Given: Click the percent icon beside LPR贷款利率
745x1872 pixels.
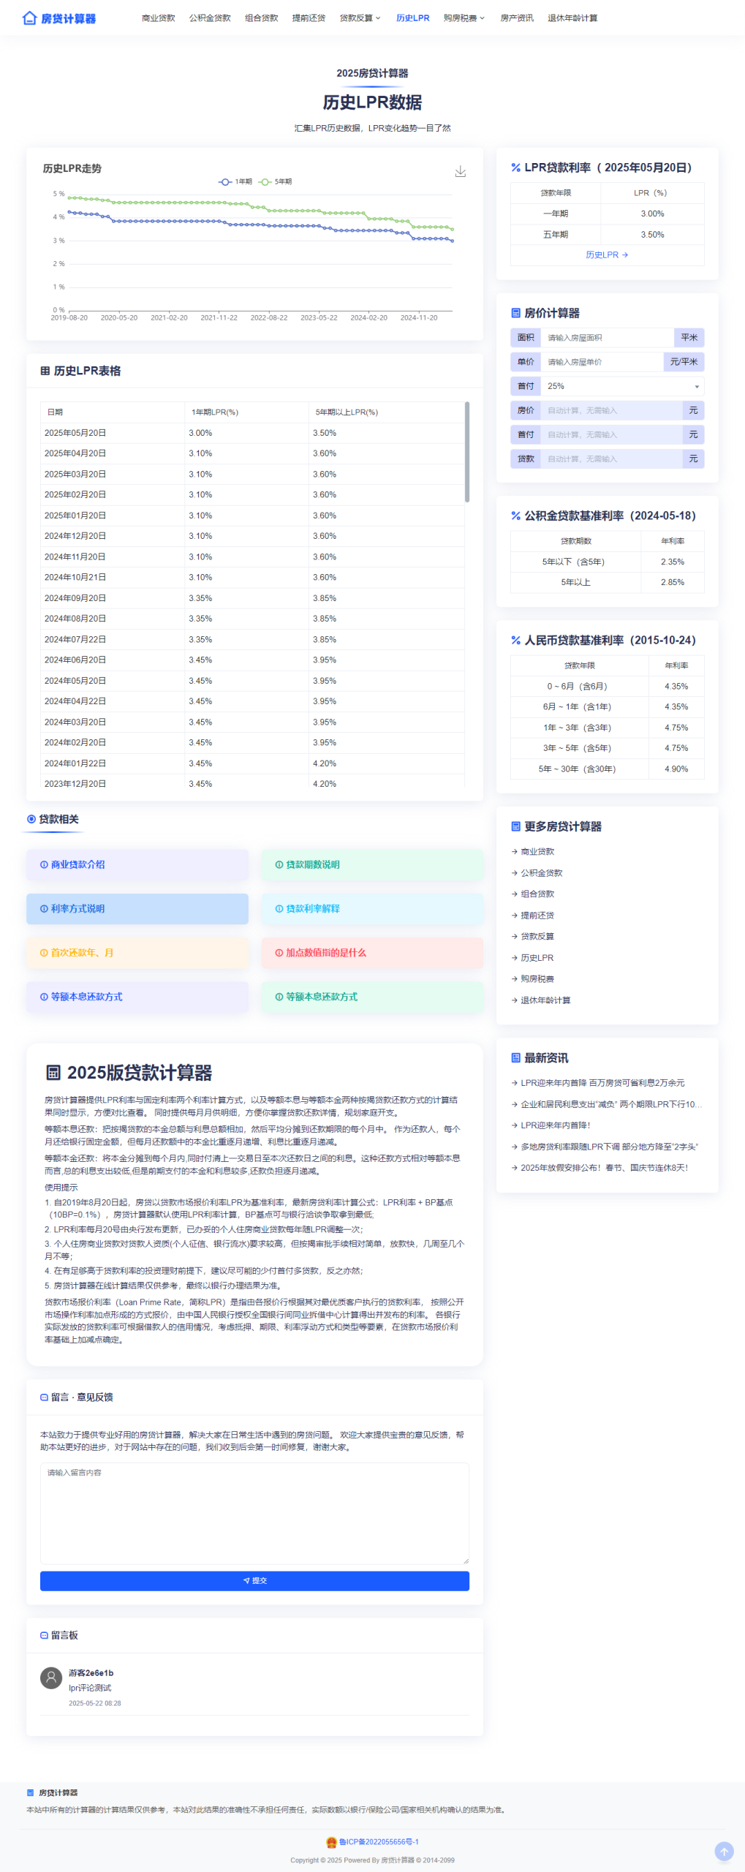Looking at the screenshot, I should pyautogui.click(x=515, y=167).
